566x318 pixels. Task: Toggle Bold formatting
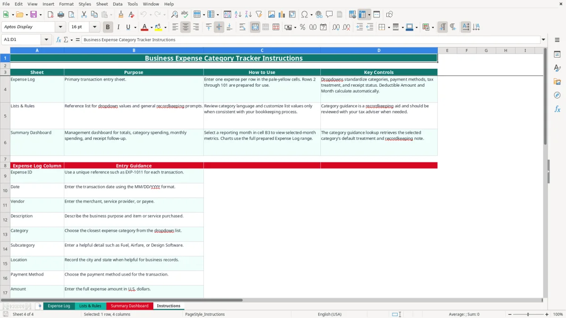(108, 27)
